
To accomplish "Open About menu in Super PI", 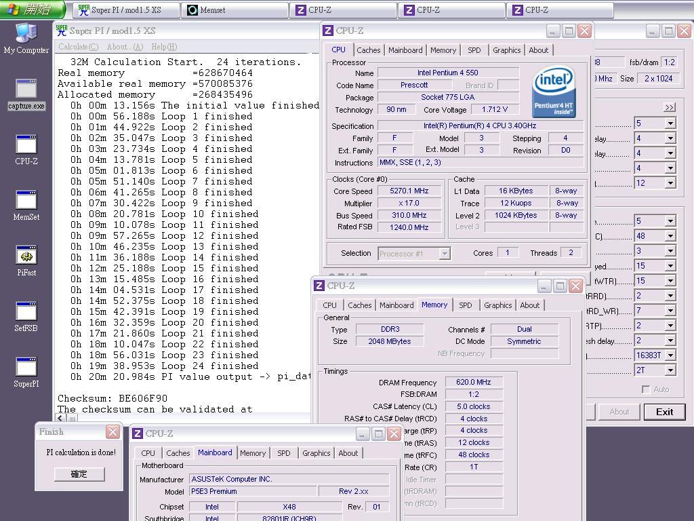I will [x=125, y=47].
